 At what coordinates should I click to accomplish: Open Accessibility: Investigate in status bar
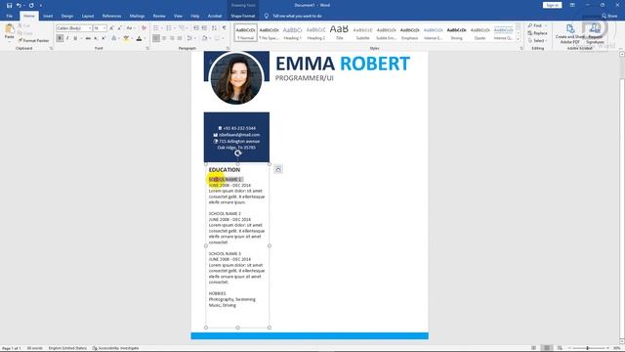point(115,348)
